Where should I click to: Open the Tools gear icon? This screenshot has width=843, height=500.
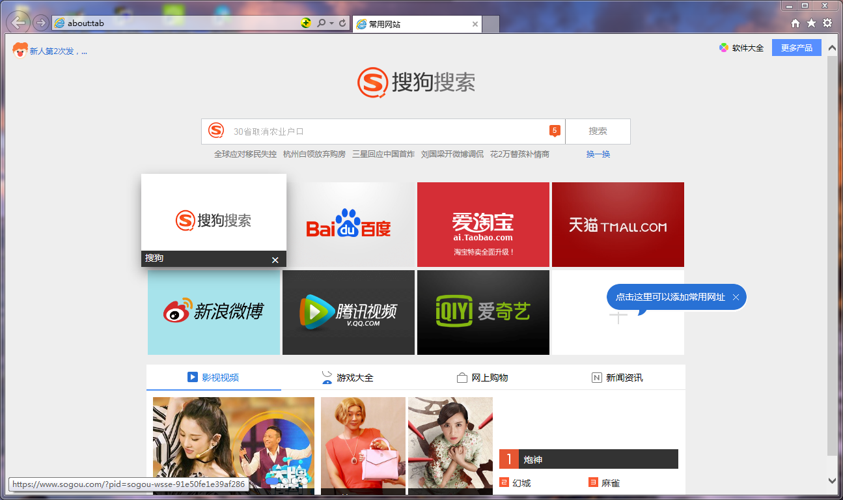[x=827, y=23]
